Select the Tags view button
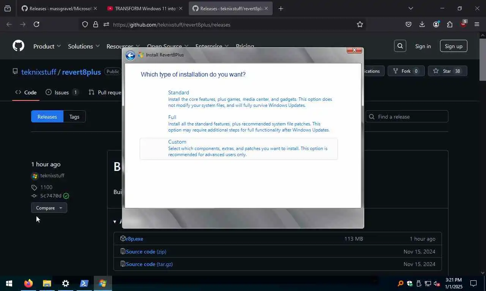 (x=74, y=117)
